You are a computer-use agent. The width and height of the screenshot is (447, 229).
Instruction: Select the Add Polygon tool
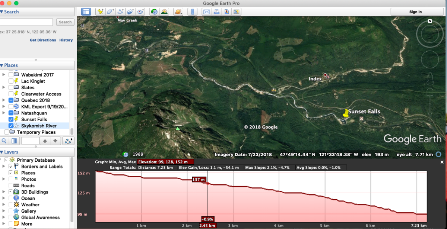110,12
